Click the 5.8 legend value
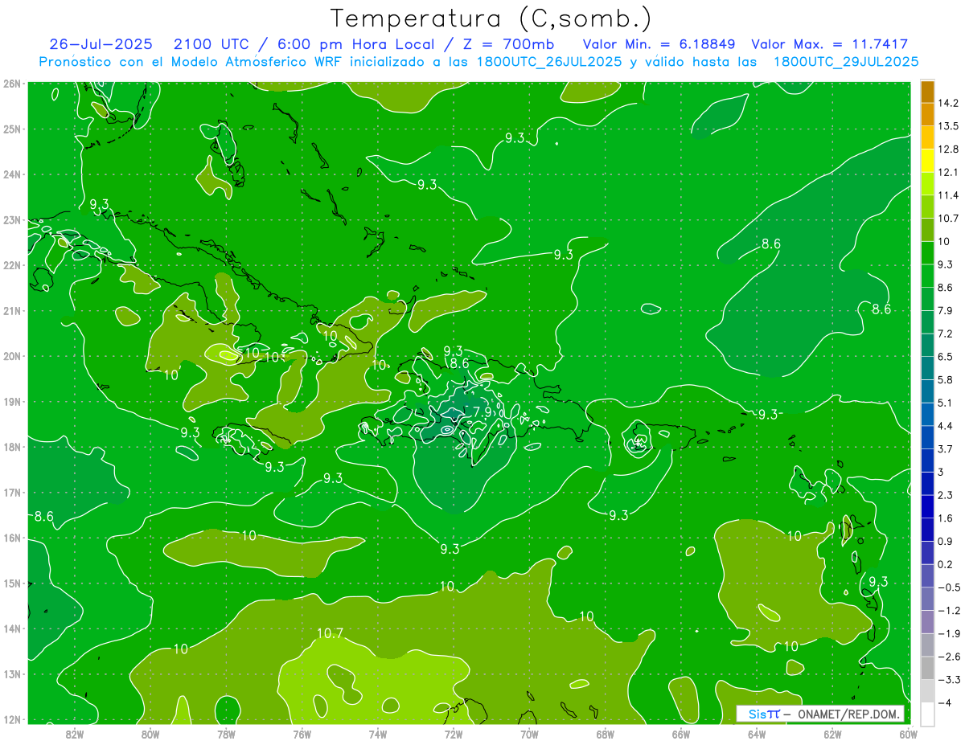This screenshot has width=965, height=745. point(947,379)
